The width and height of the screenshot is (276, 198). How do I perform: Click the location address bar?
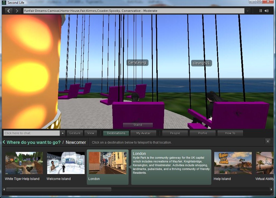click(134, 11)
